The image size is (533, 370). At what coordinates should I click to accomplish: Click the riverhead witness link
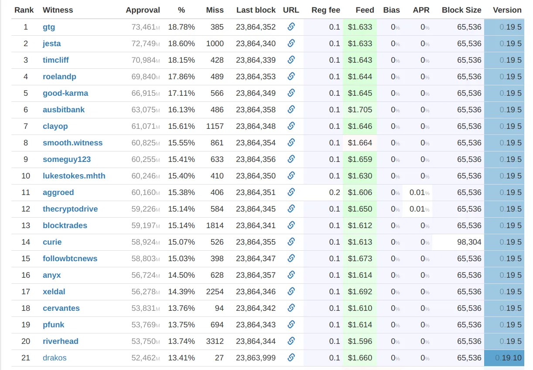[x=61, y=341]
